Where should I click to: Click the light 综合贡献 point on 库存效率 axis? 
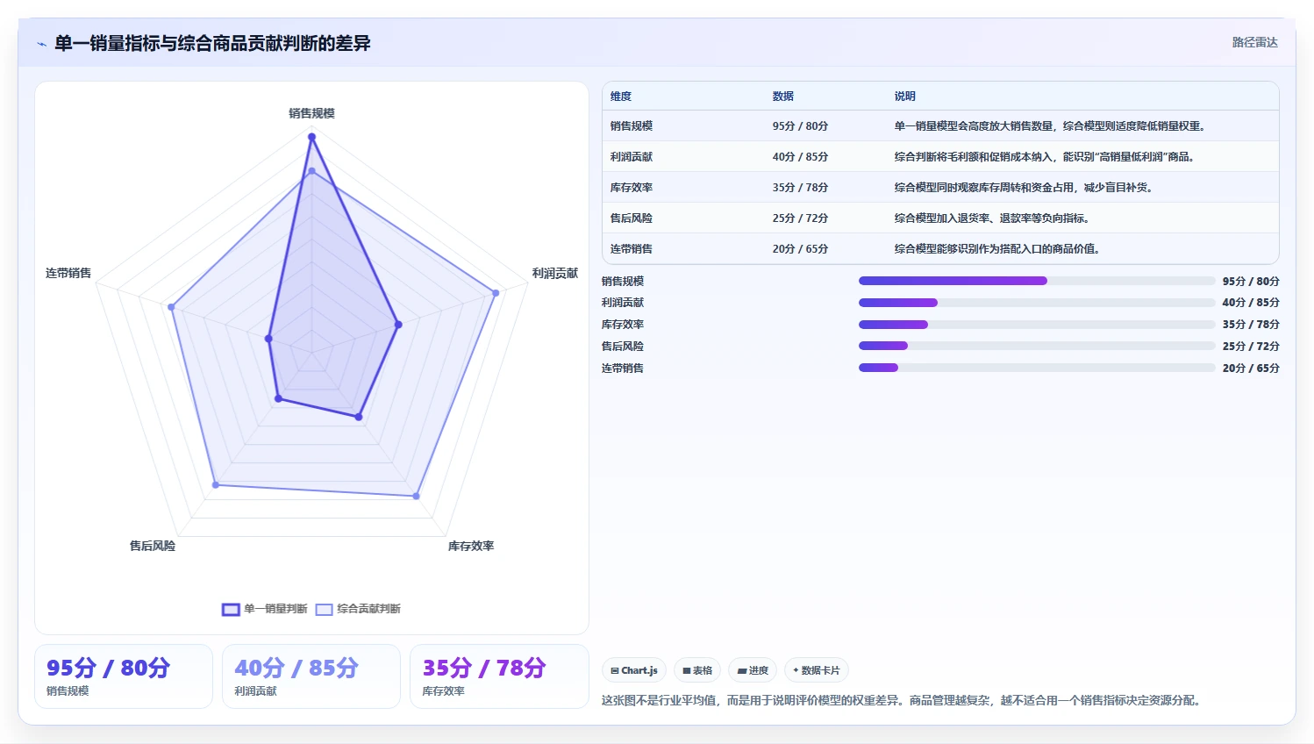click(416, 497)
